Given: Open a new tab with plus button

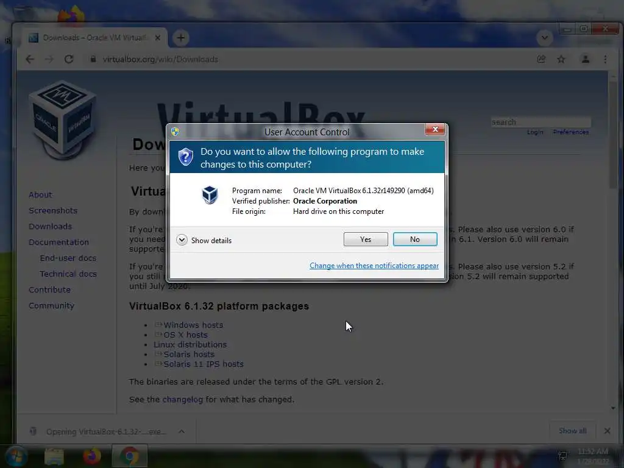Looking at the screenshot, I should click(180, 38).
